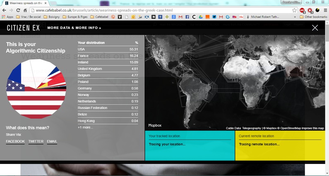Click the 'Improve this map' link
The image size is (329, 176).
click(312, 128)
